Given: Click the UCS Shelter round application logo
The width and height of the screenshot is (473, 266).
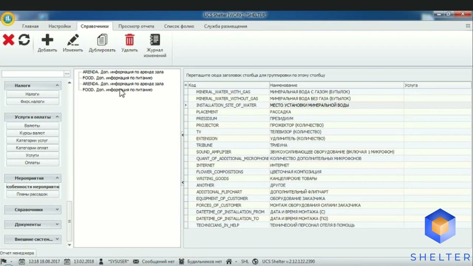Looking at the screenshot, I should [7, 18].
